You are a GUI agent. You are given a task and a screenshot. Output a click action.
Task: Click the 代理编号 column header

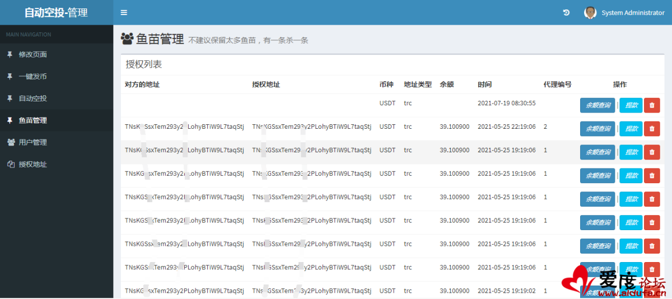pyautogui.click(x=557, y=85)
